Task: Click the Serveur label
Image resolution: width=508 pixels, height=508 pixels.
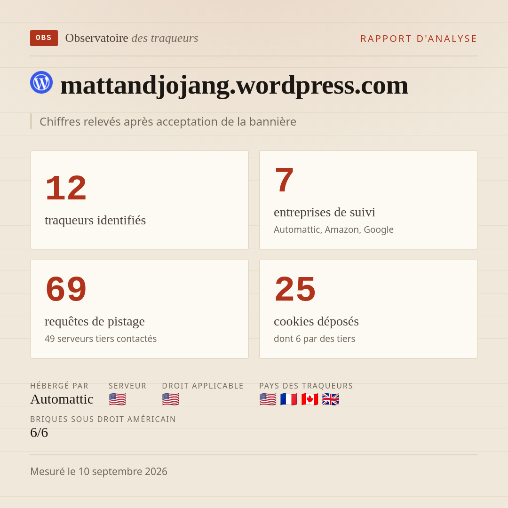Action: click(x=127, y=386)
